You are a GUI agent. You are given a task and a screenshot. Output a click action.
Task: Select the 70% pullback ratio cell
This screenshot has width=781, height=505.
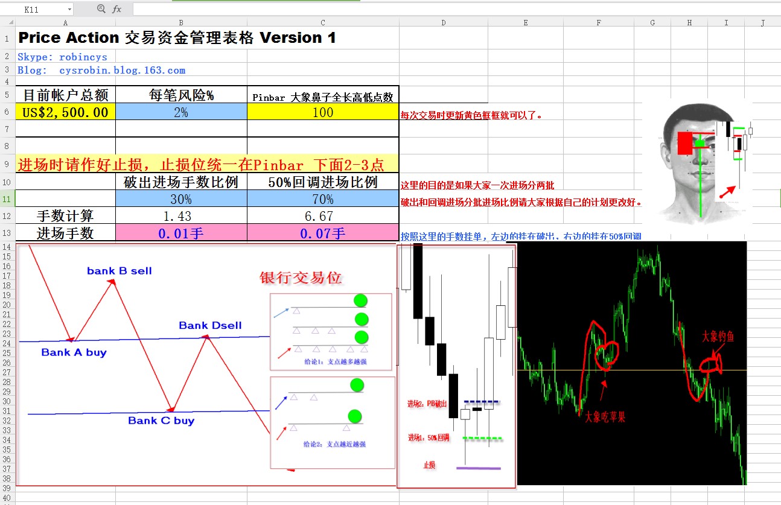323,199
